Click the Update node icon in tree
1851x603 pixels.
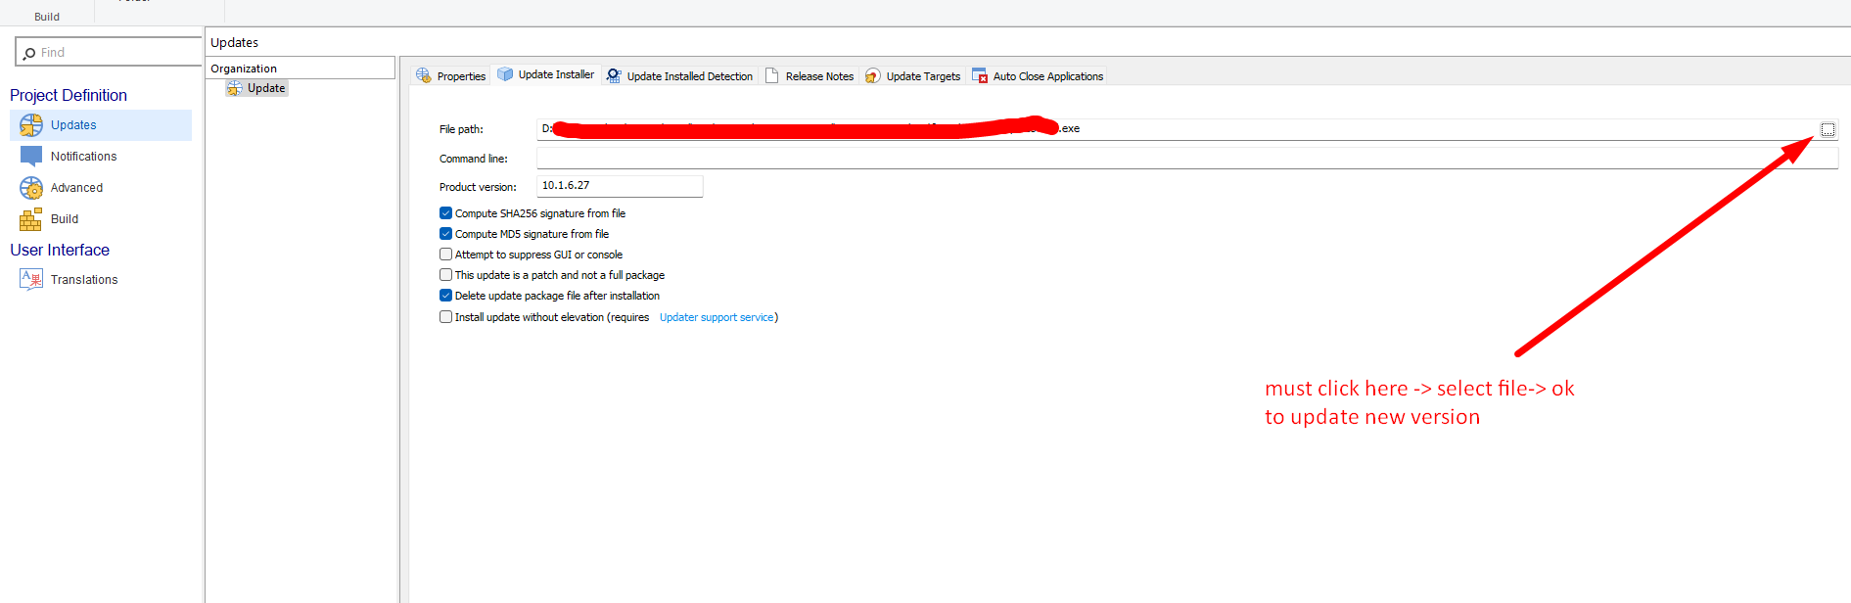point(235,88)
